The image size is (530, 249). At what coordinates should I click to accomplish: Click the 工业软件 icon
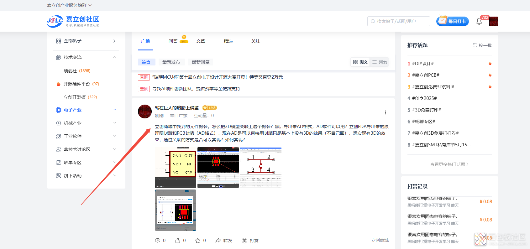coord(59,136)
